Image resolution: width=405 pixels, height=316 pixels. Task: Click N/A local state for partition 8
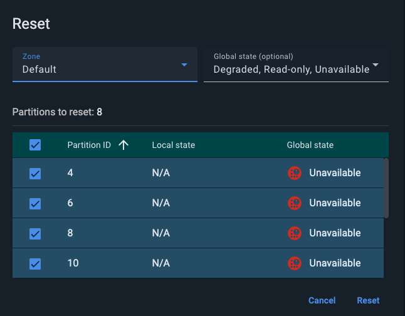click(161, 233)
